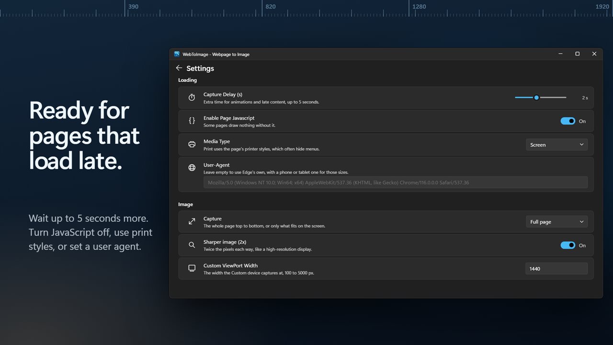
Task: Click the Media Type printer icon
Action: (x=192, y=144)
